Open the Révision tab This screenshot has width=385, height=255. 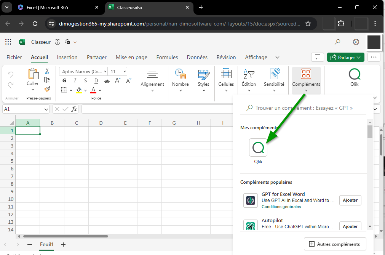click(x=226, y=57)
